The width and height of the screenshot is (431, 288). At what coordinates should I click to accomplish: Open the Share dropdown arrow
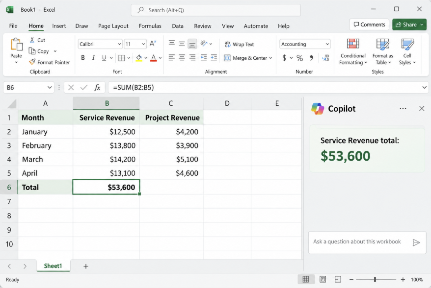[422, 24]
